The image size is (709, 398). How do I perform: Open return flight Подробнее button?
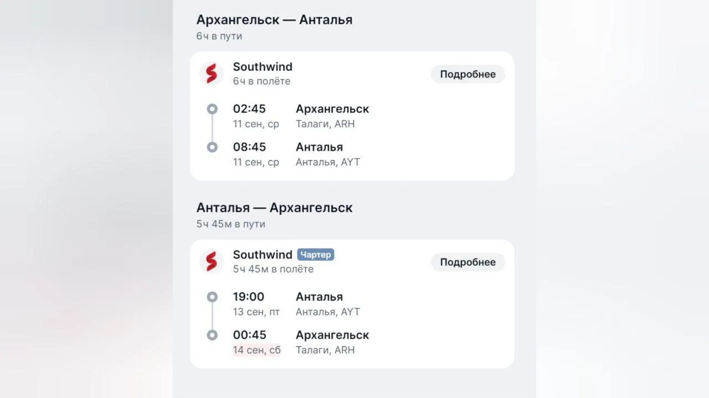[468, 262]
